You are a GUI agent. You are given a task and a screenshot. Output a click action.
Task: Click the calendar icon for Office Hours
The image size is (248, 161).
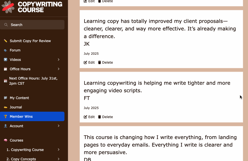[x=5, y=69]
